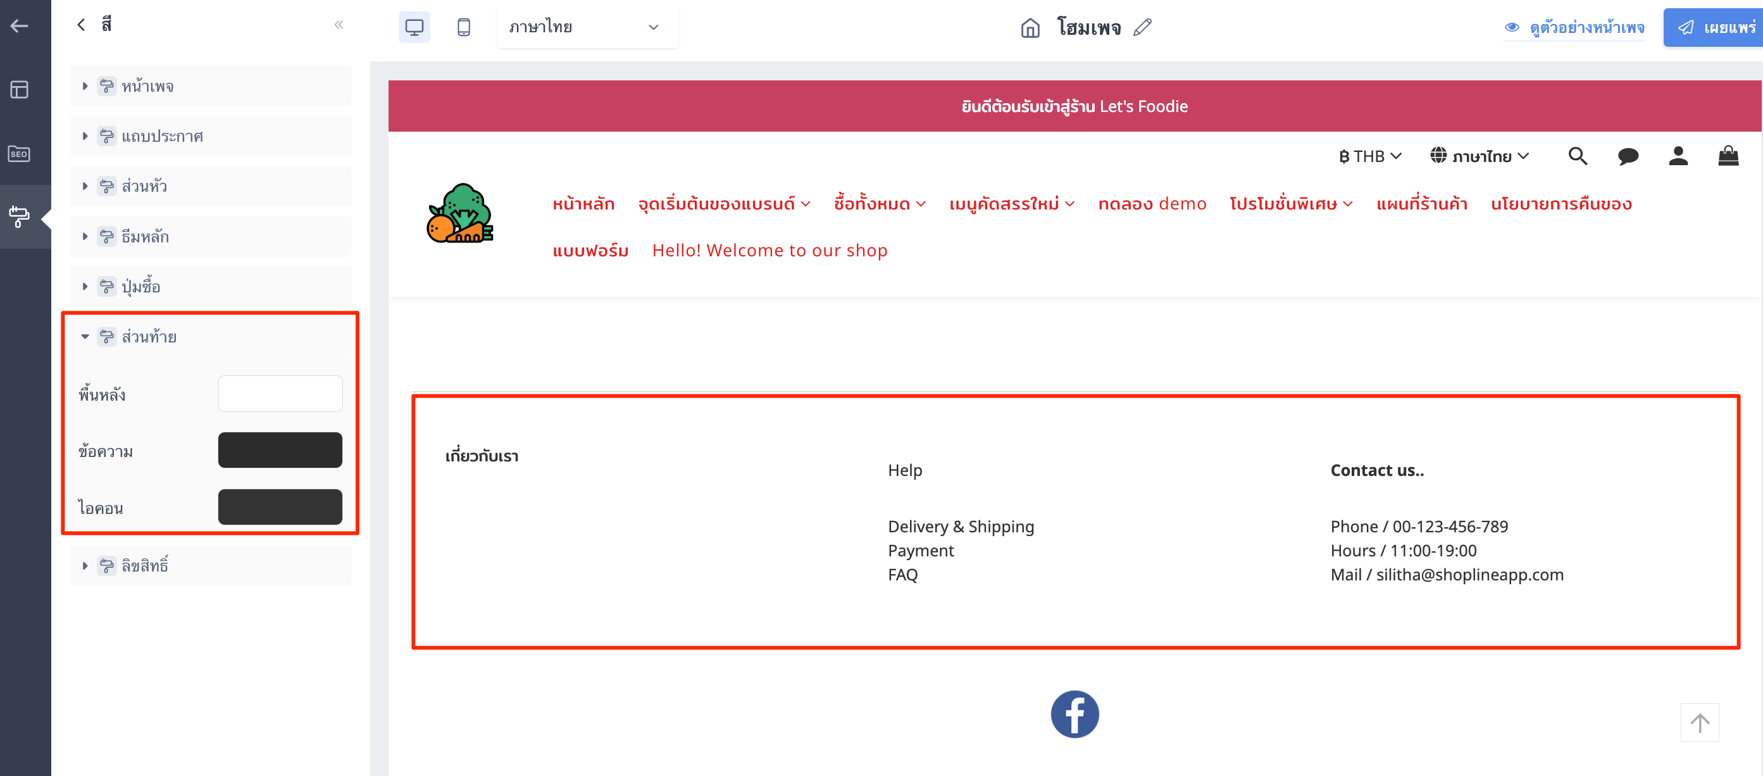Expand the ส่วนหัว color section
Screen dimensions: 1763x776
coord(210,186)
